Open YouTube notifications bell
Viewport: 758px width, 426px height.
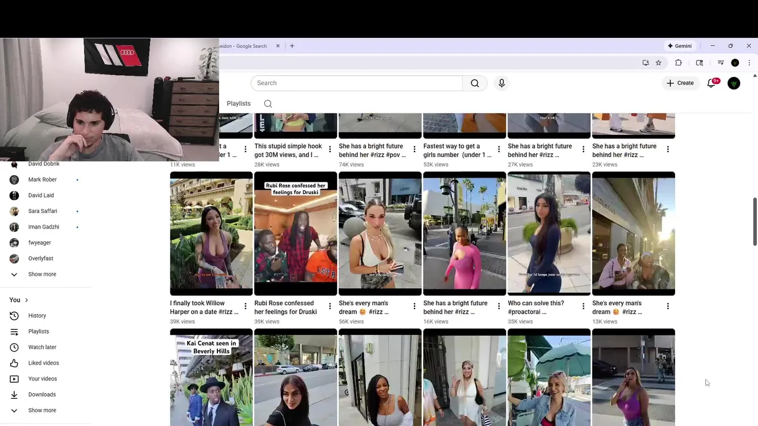[712, 83]
